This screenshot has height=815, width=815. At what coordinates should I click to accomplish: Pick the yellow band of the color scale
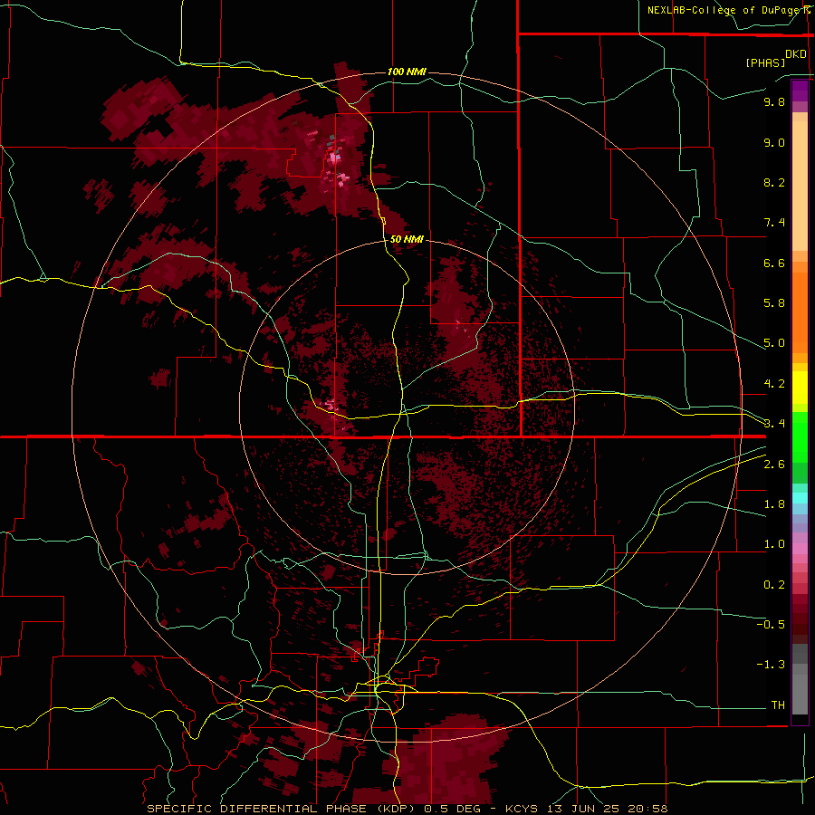800,388
